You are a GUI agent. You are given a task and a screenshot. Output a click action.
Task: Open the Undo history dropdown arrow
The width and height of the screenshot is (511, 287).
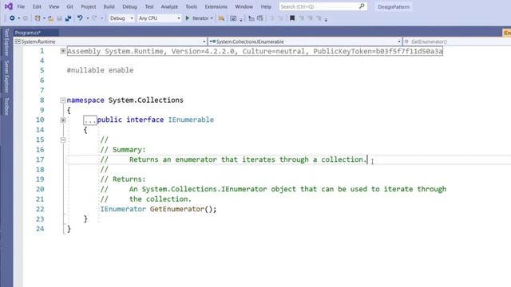(87, 18)
